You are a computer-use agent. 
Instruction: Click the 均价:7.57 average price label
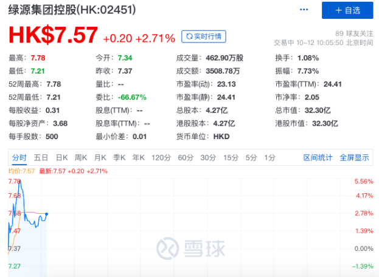21,171
